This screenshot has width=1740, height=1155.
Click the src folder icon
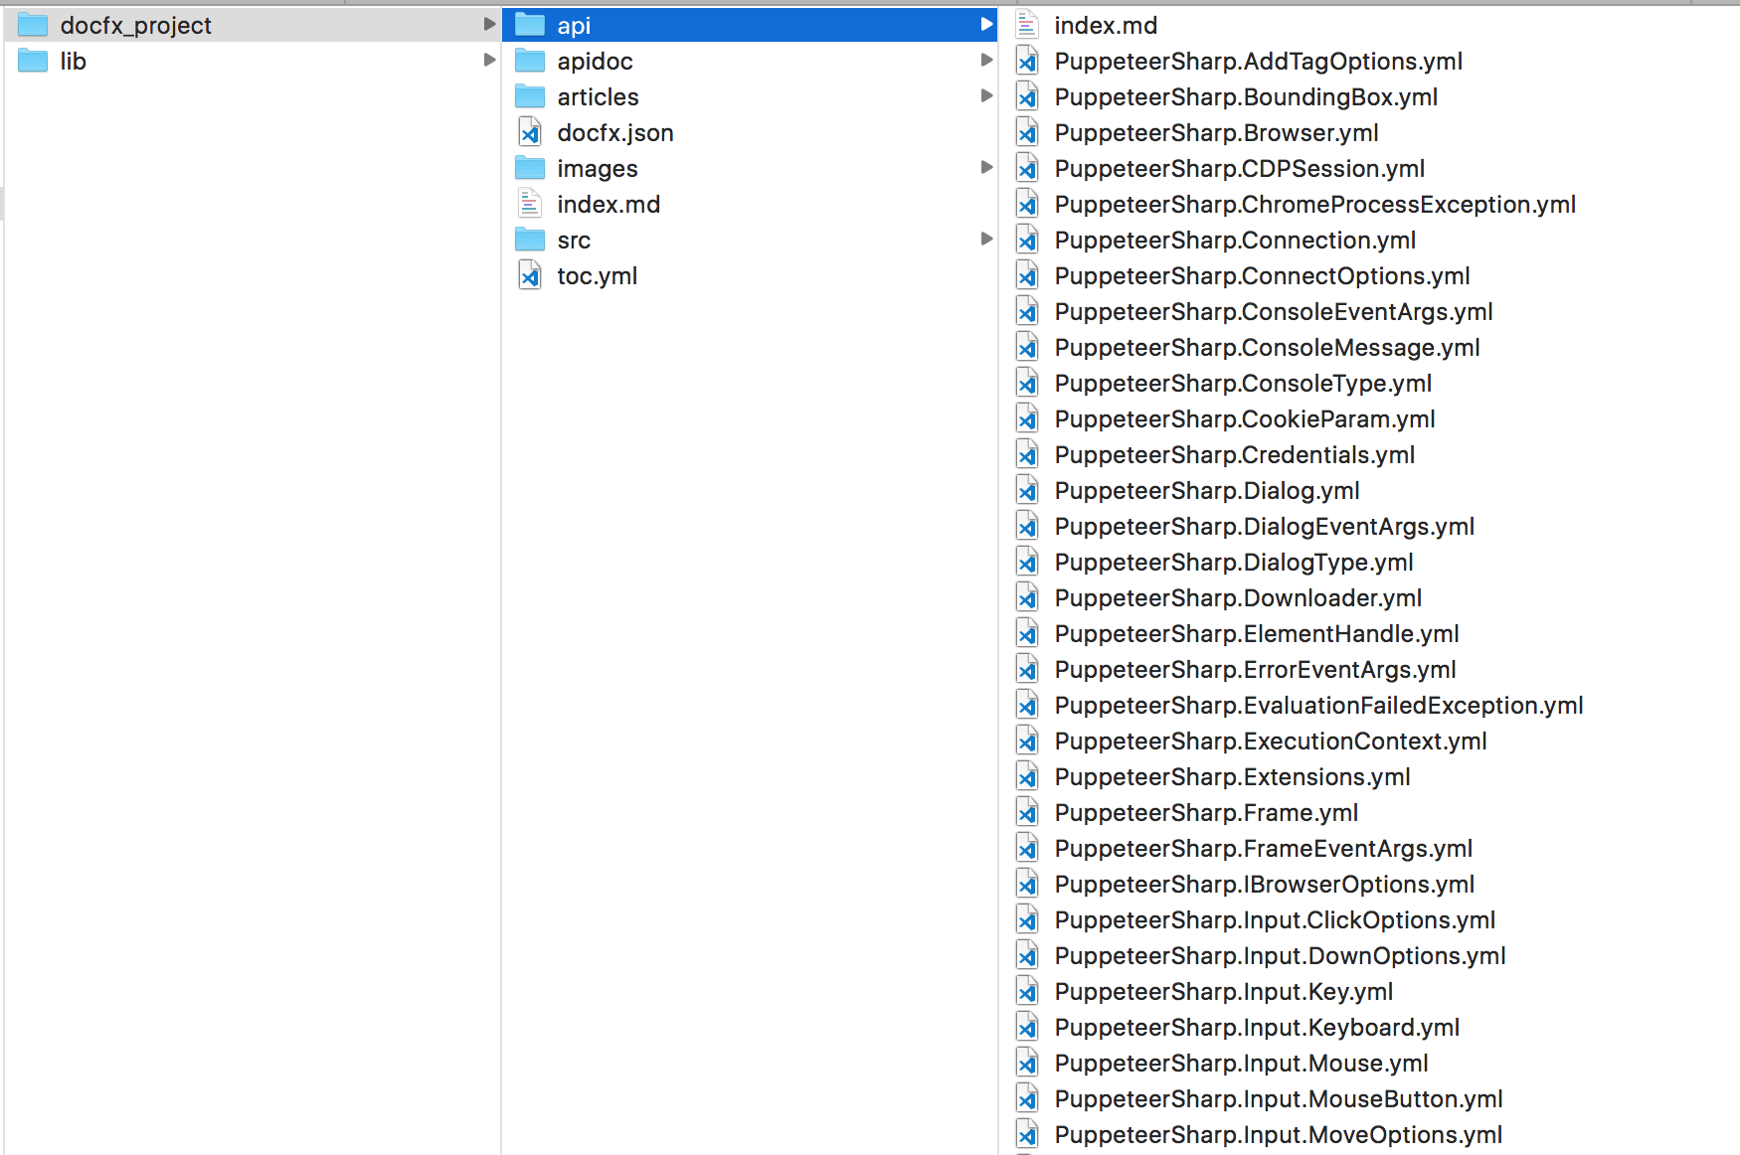(530, 240)
